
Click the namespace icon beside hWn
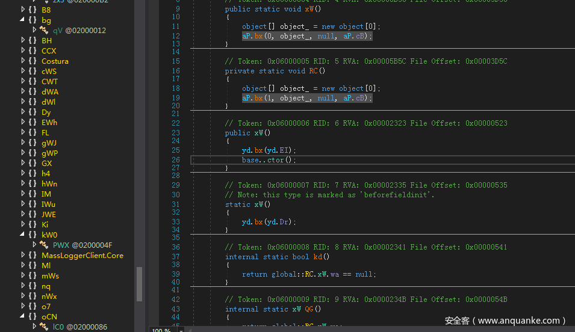33,183
